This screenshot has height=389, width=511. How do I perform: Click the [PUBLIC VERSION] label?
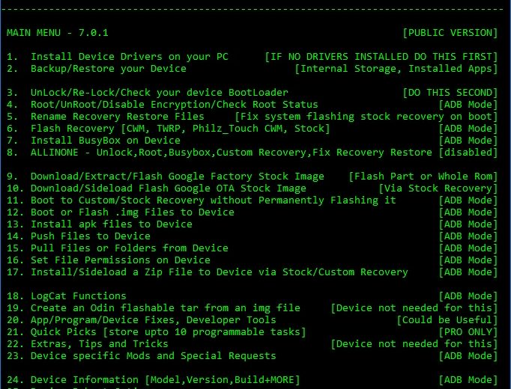[x=450, y=33]
